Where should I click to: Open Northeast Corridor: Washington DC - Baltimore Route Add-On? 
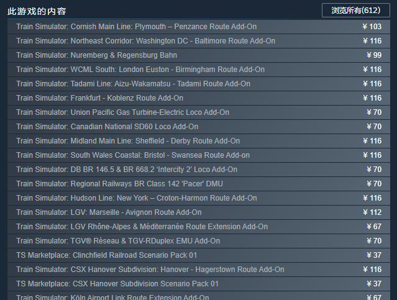click(199, 41)
